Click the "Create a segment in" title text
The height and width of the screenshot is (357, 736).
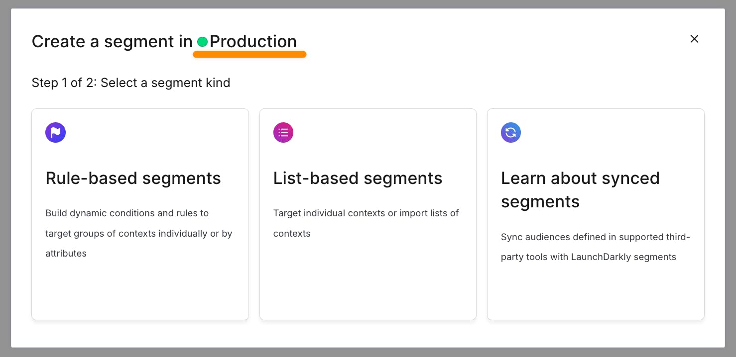[x=112, y=42]
